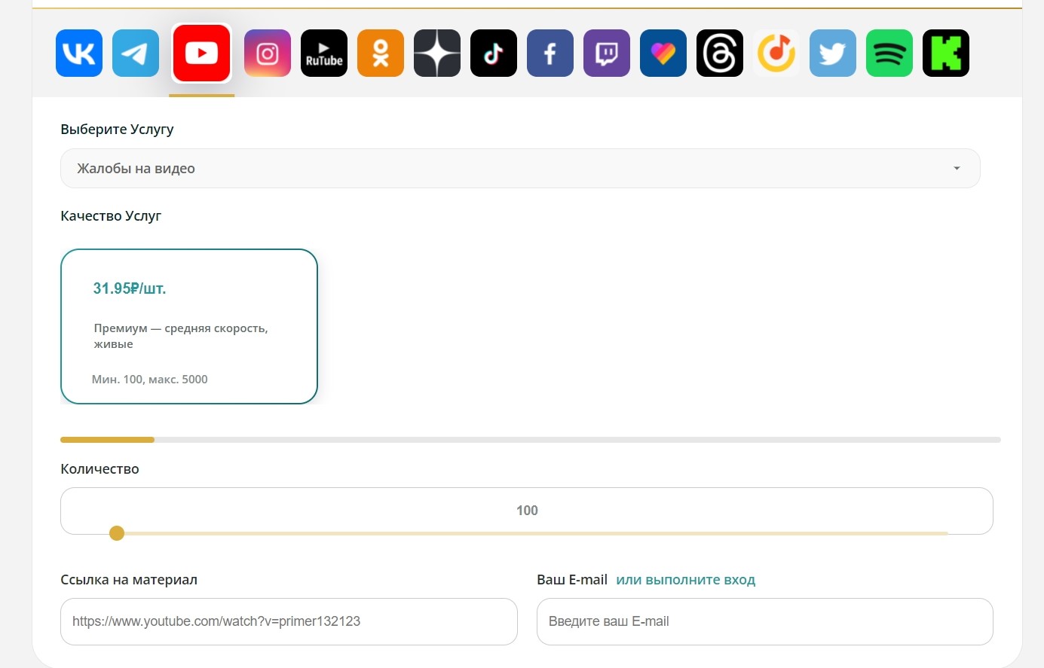Select the Instagram icon
This screenshot has width=1044, height=668.
coord(268,53)
